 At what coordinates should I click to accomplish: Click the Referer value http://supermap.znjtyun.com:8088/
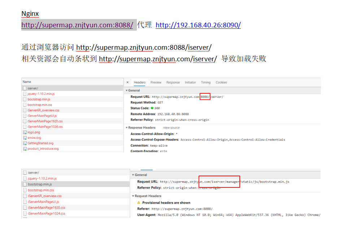[182, 209]
